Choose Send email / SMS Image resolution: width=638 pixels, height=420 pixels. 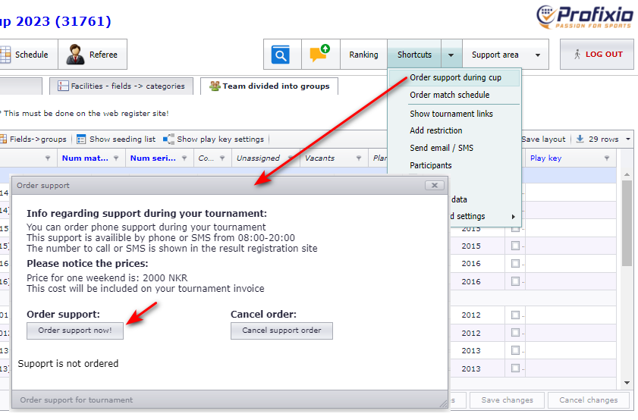click(x=442, y=148)
